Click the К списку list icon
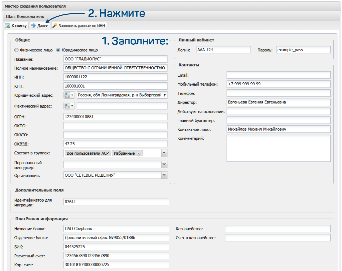The height and width of the screenshot is (271, 342). click(x=8, y=26)
